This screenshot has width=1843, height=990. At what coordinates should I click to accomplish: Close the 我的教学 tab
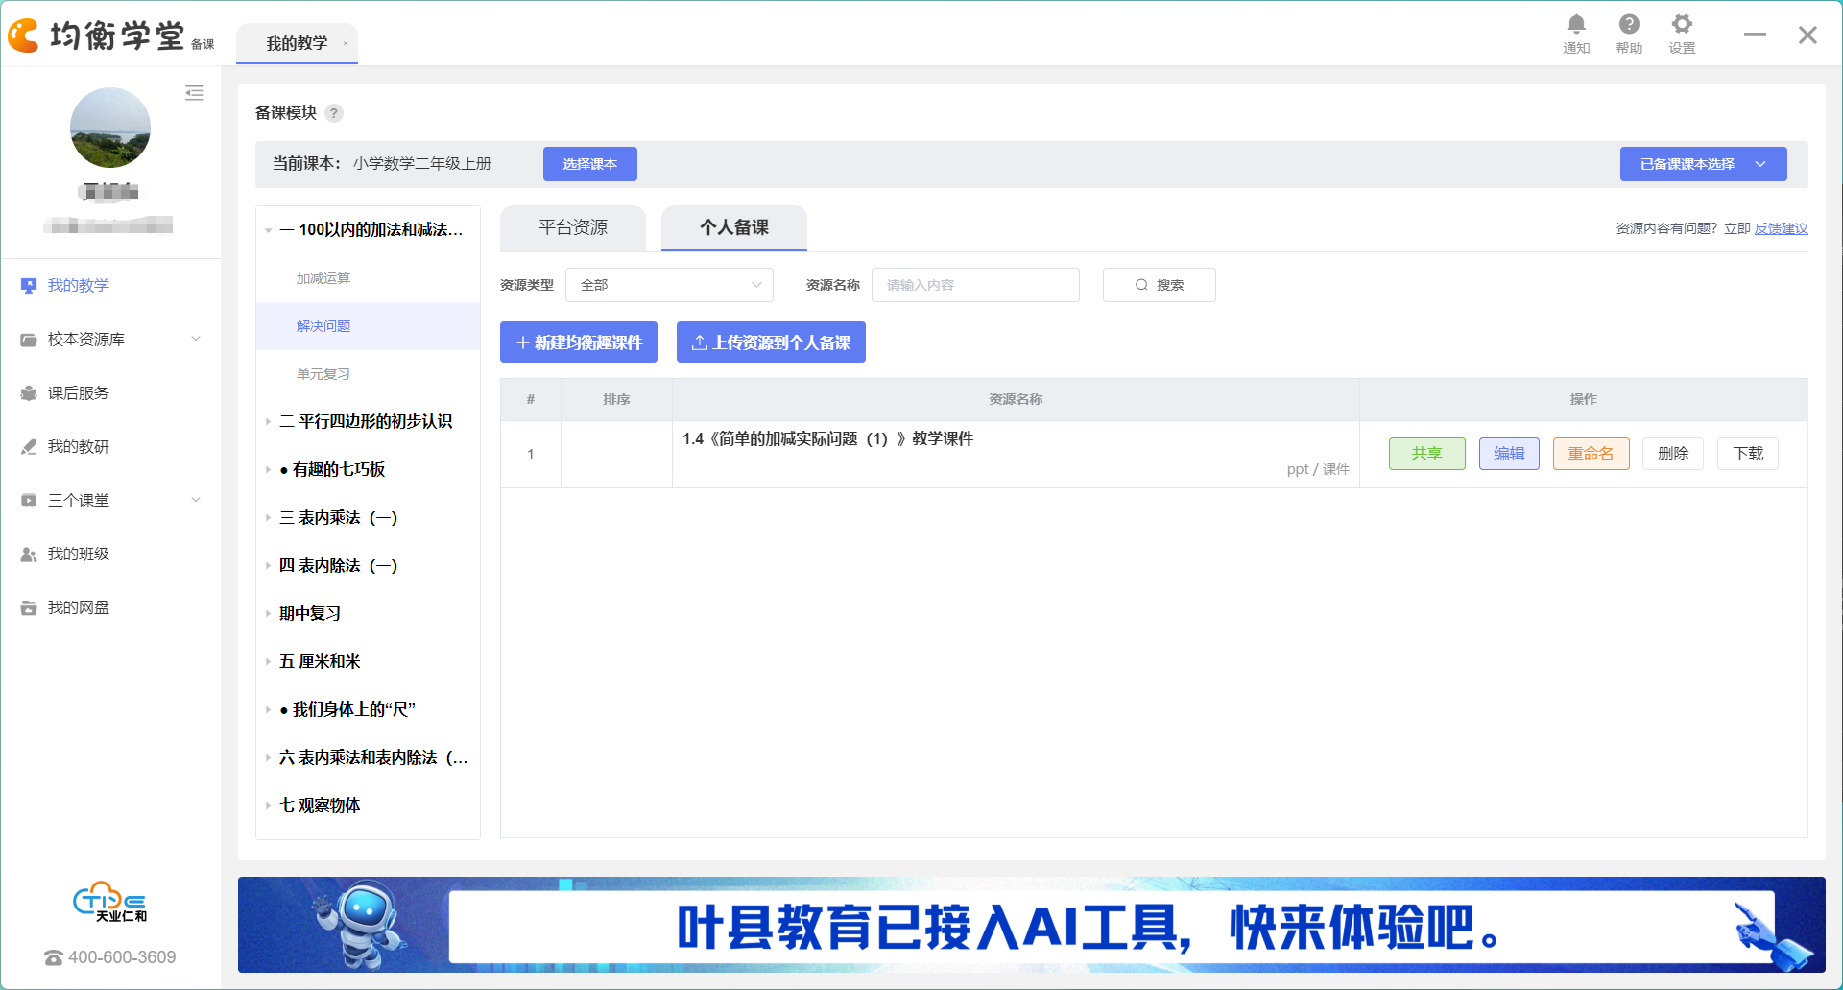click(x=346, y=43)
